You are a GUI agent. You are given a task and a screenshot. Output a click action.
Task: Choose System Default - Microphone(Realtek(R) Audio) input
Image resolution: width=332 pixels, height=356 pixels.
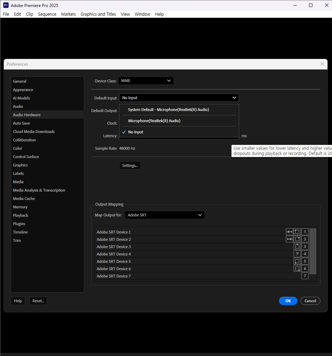pos(179,110)
